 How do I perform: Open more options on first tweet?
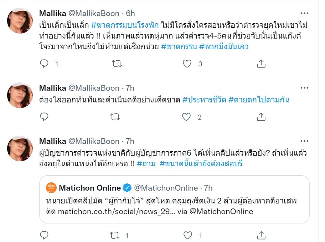pos(304,14)
